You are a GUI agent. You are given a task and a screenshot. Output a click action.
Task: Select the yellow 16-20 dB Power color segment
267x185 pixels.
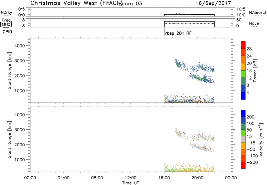pos(243,66)
